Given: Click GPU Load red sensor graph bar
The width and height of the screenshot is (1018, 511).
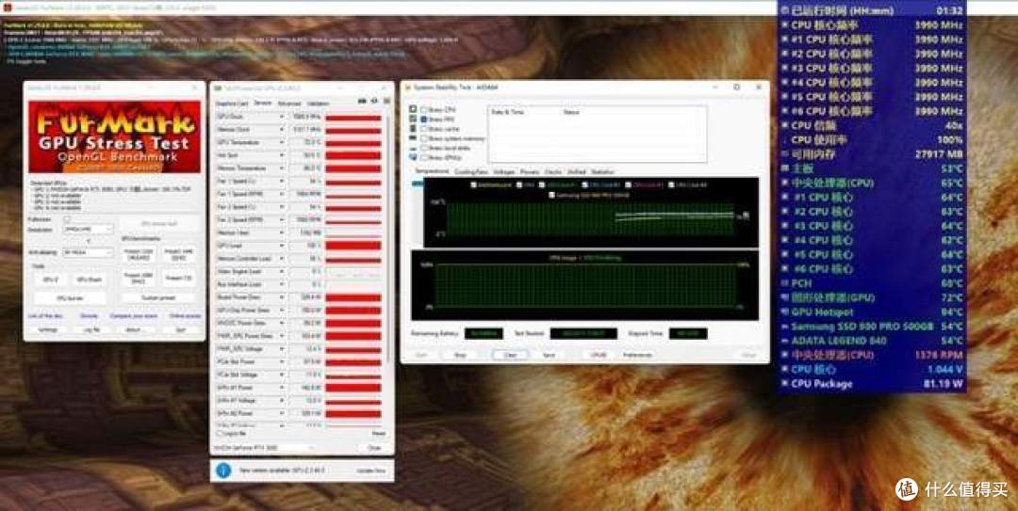Looking at the screenshot, I should click(x=353, y=246).
